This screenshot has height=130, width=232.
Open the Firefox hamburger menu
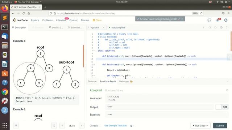point(228,13)
